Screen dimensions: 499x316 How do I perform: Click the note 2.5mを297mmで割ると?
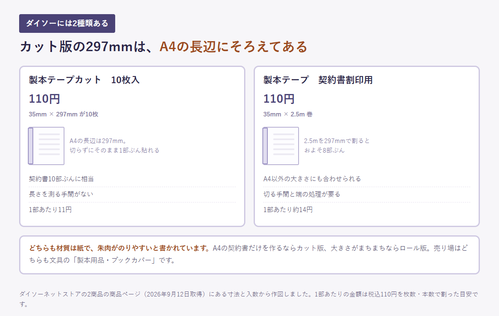[x=337, y=141]
